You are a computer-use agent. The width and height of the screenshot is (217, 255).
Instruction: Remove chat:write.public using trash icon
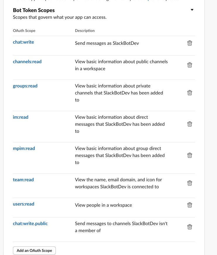click(x=189, y=227)
